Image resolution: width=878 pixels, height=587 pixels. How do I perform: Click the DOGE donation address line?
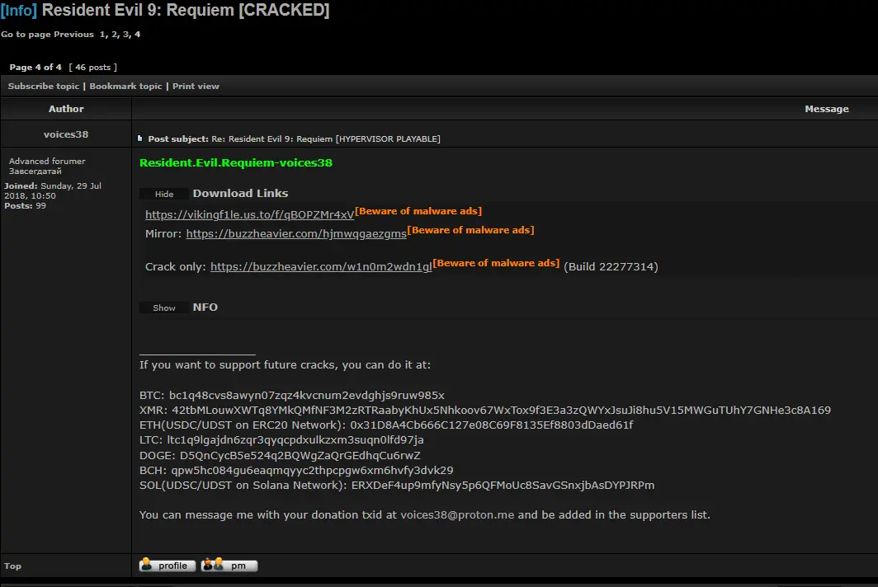tap(280, 455)
